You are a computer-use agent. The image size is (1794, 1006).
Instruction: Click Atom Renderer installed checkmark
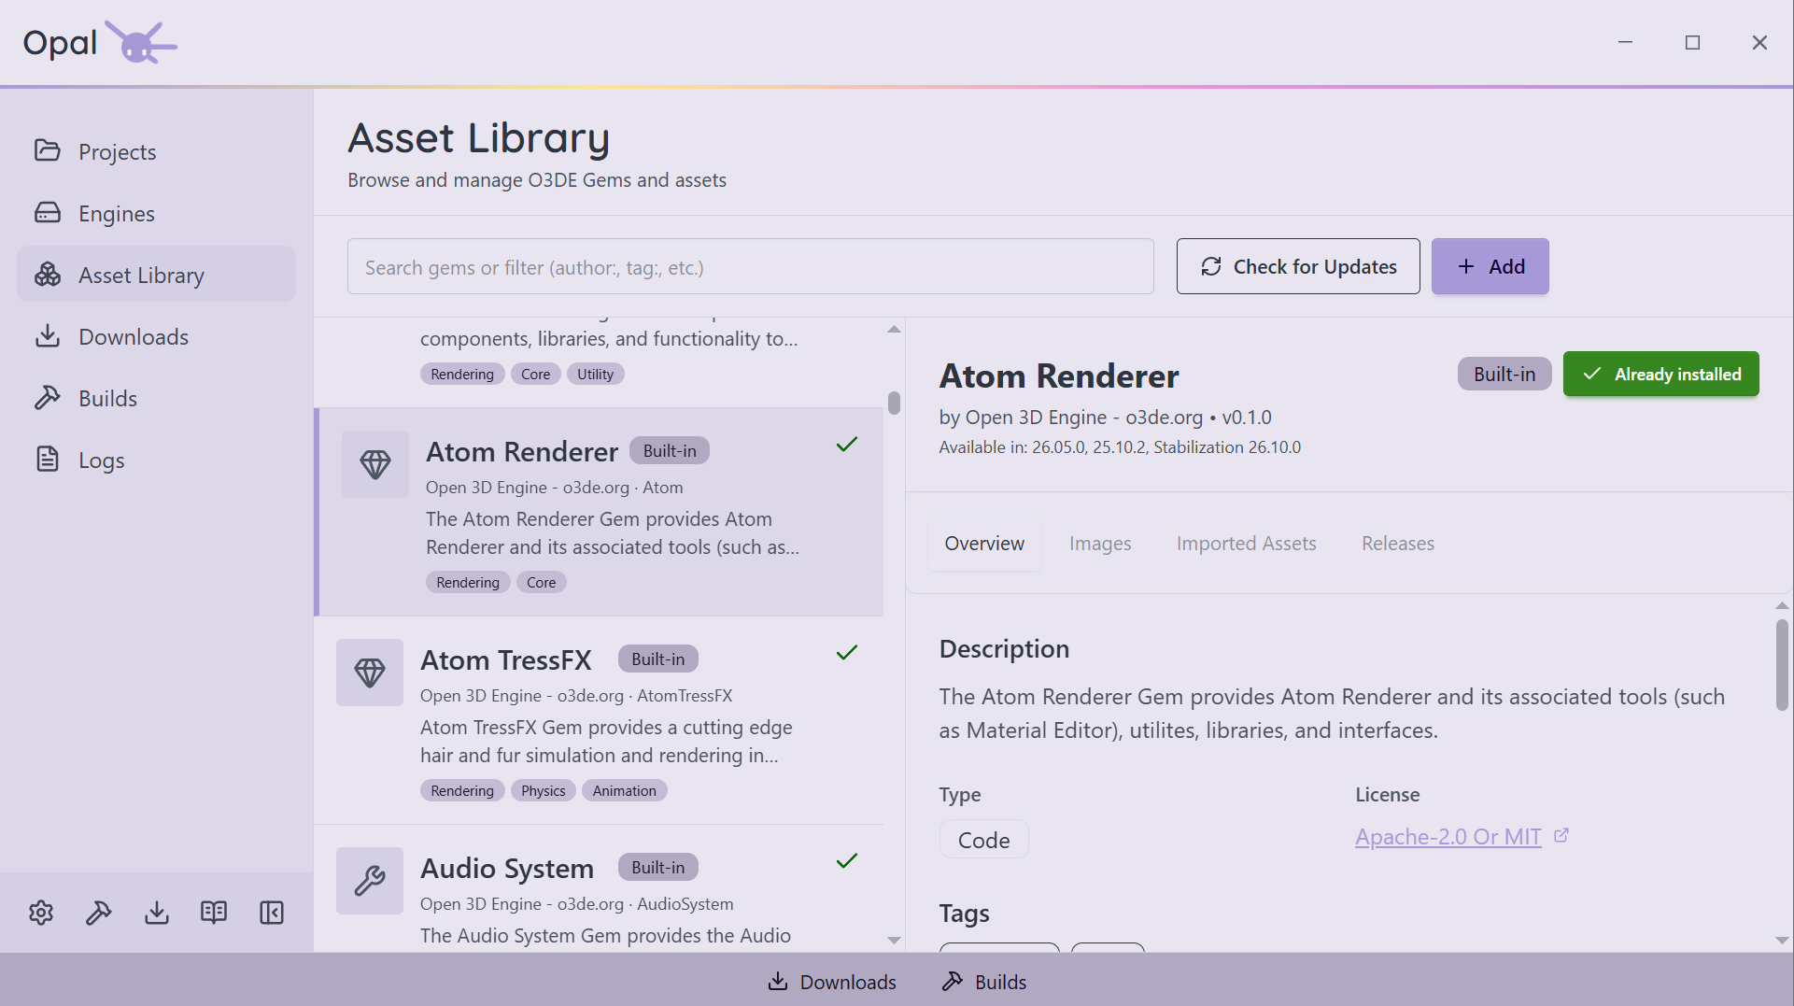(847, 445)
